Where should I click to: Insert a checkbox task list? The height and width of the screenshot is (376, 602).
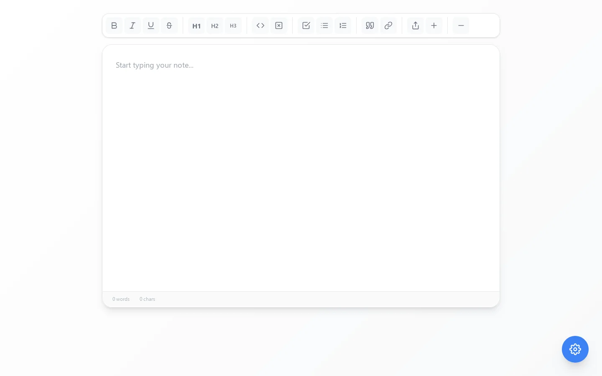(x=306, y=25)
